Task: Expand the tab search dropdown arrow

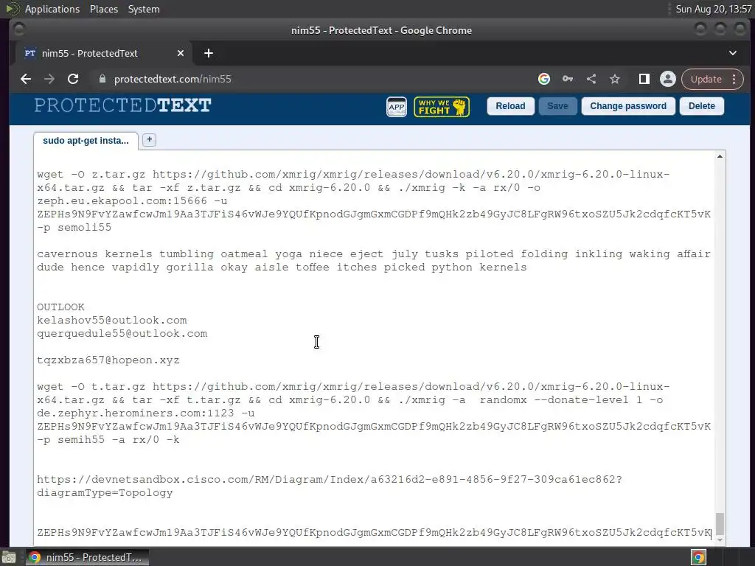Action: click(733, 53)
